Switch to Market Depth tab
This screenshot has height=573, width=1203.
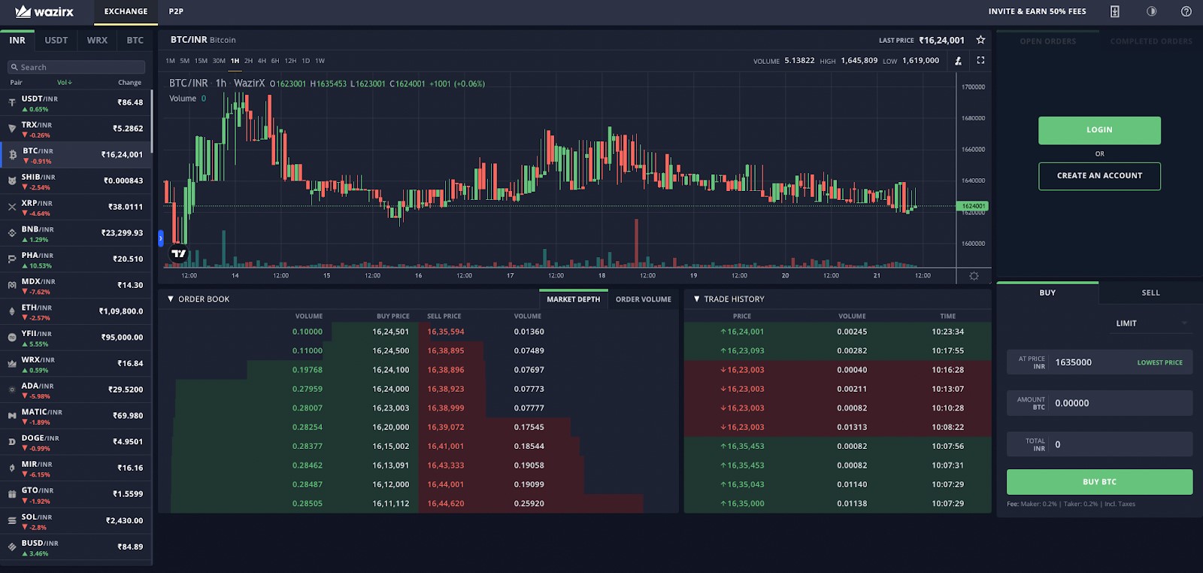[x=574, y=299]
